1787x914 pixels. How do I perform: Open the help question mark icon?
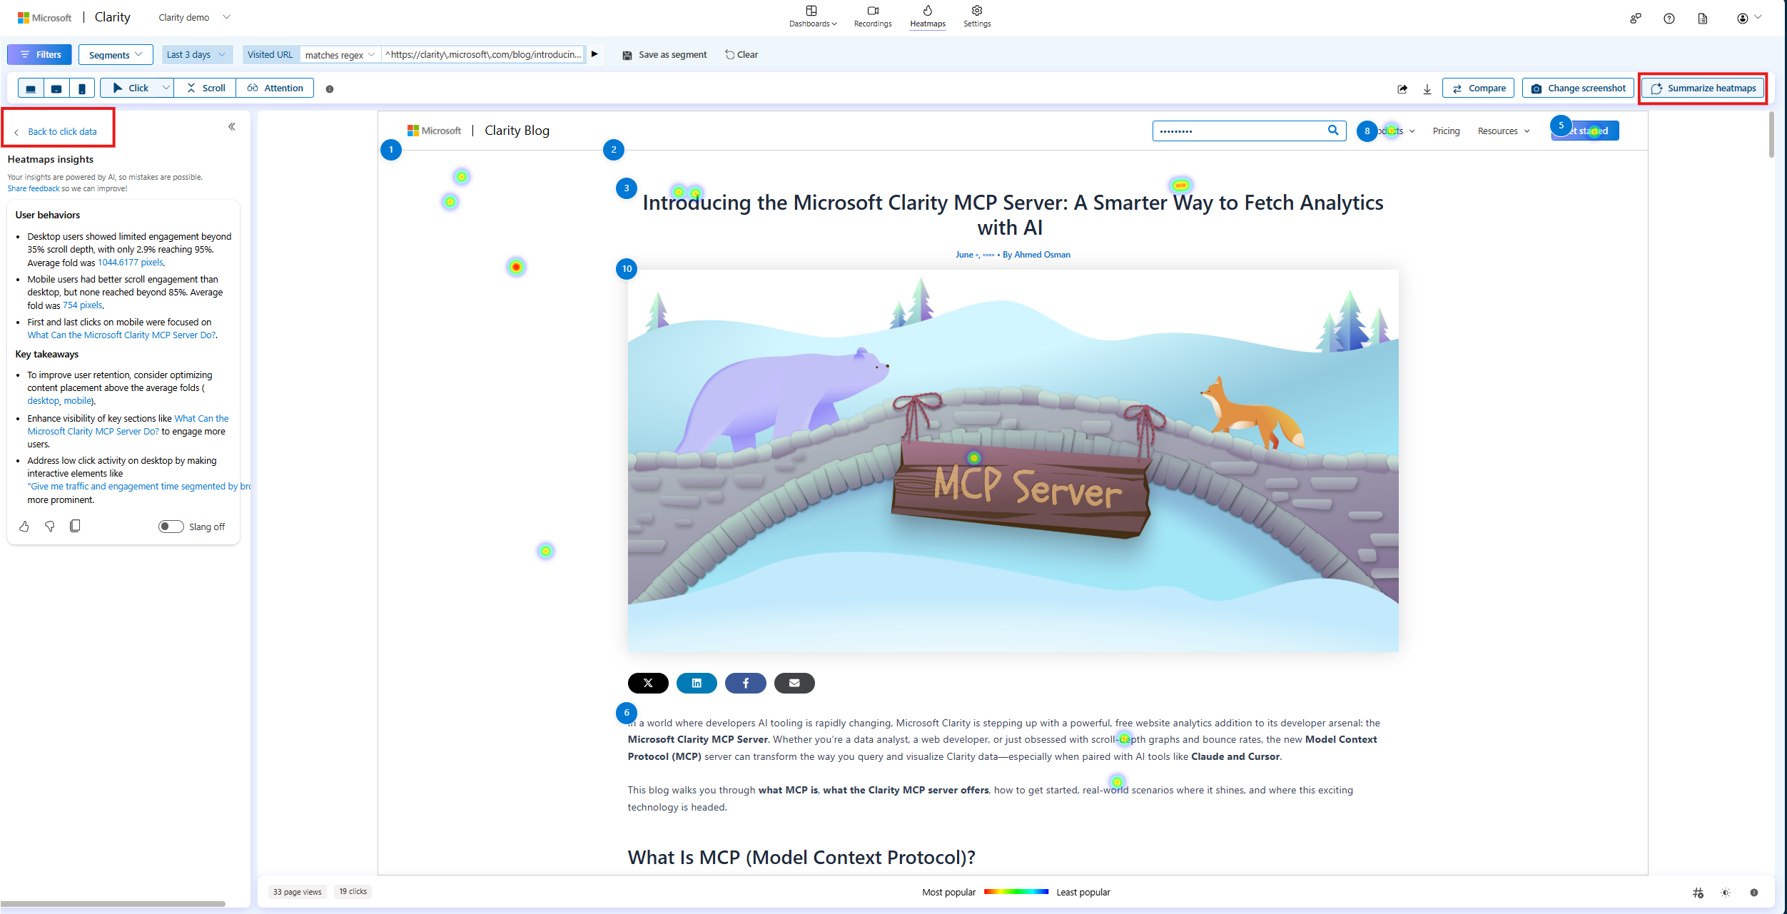pyautogui.click(x=1669, y=19)
